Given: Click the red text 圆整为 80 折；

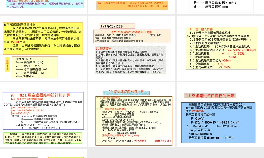Looking at the screenshot, I should click(x=163, y=141).
